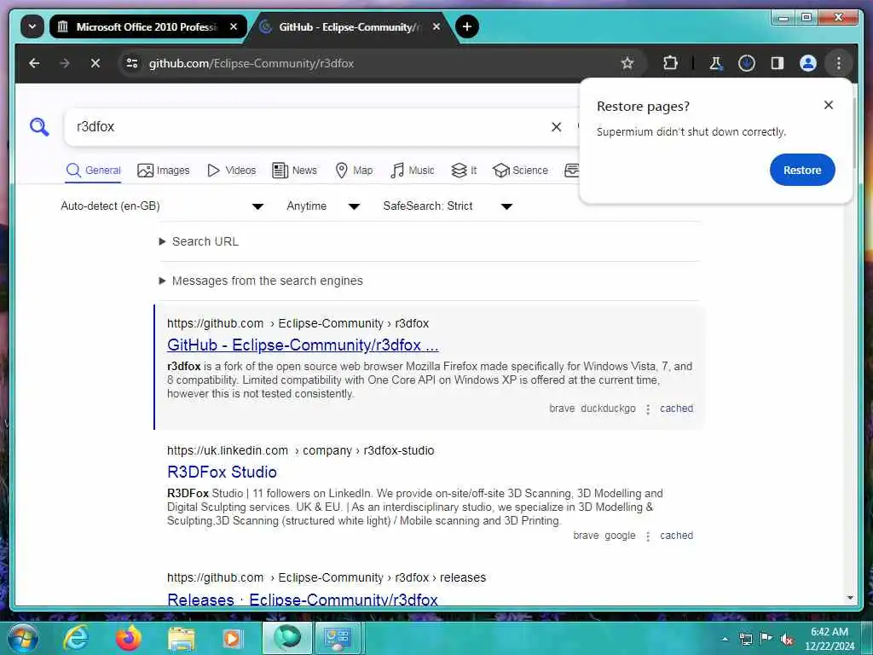Viewport: 873px width, 655px height.
Task: Open the muted volume tray icon
Action: tap(787, 639)
